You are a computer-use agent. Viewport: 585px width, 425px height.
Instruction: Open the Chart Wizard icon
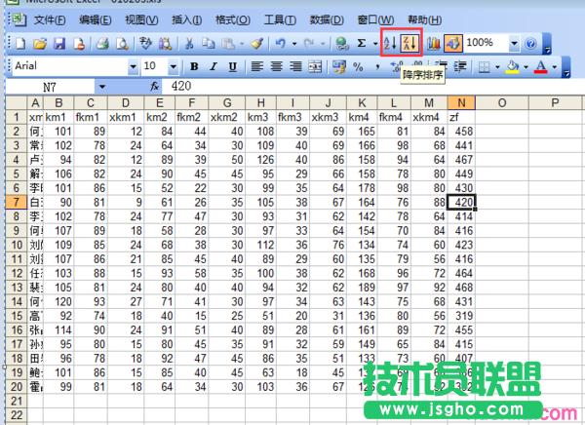point(434,43)
